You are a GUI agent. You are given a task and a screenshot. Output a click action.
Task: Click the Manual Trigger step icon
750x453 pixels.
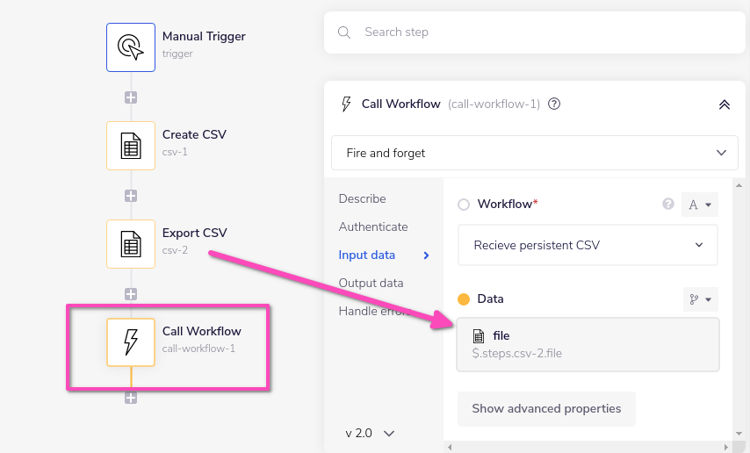(x=131, y=47)
